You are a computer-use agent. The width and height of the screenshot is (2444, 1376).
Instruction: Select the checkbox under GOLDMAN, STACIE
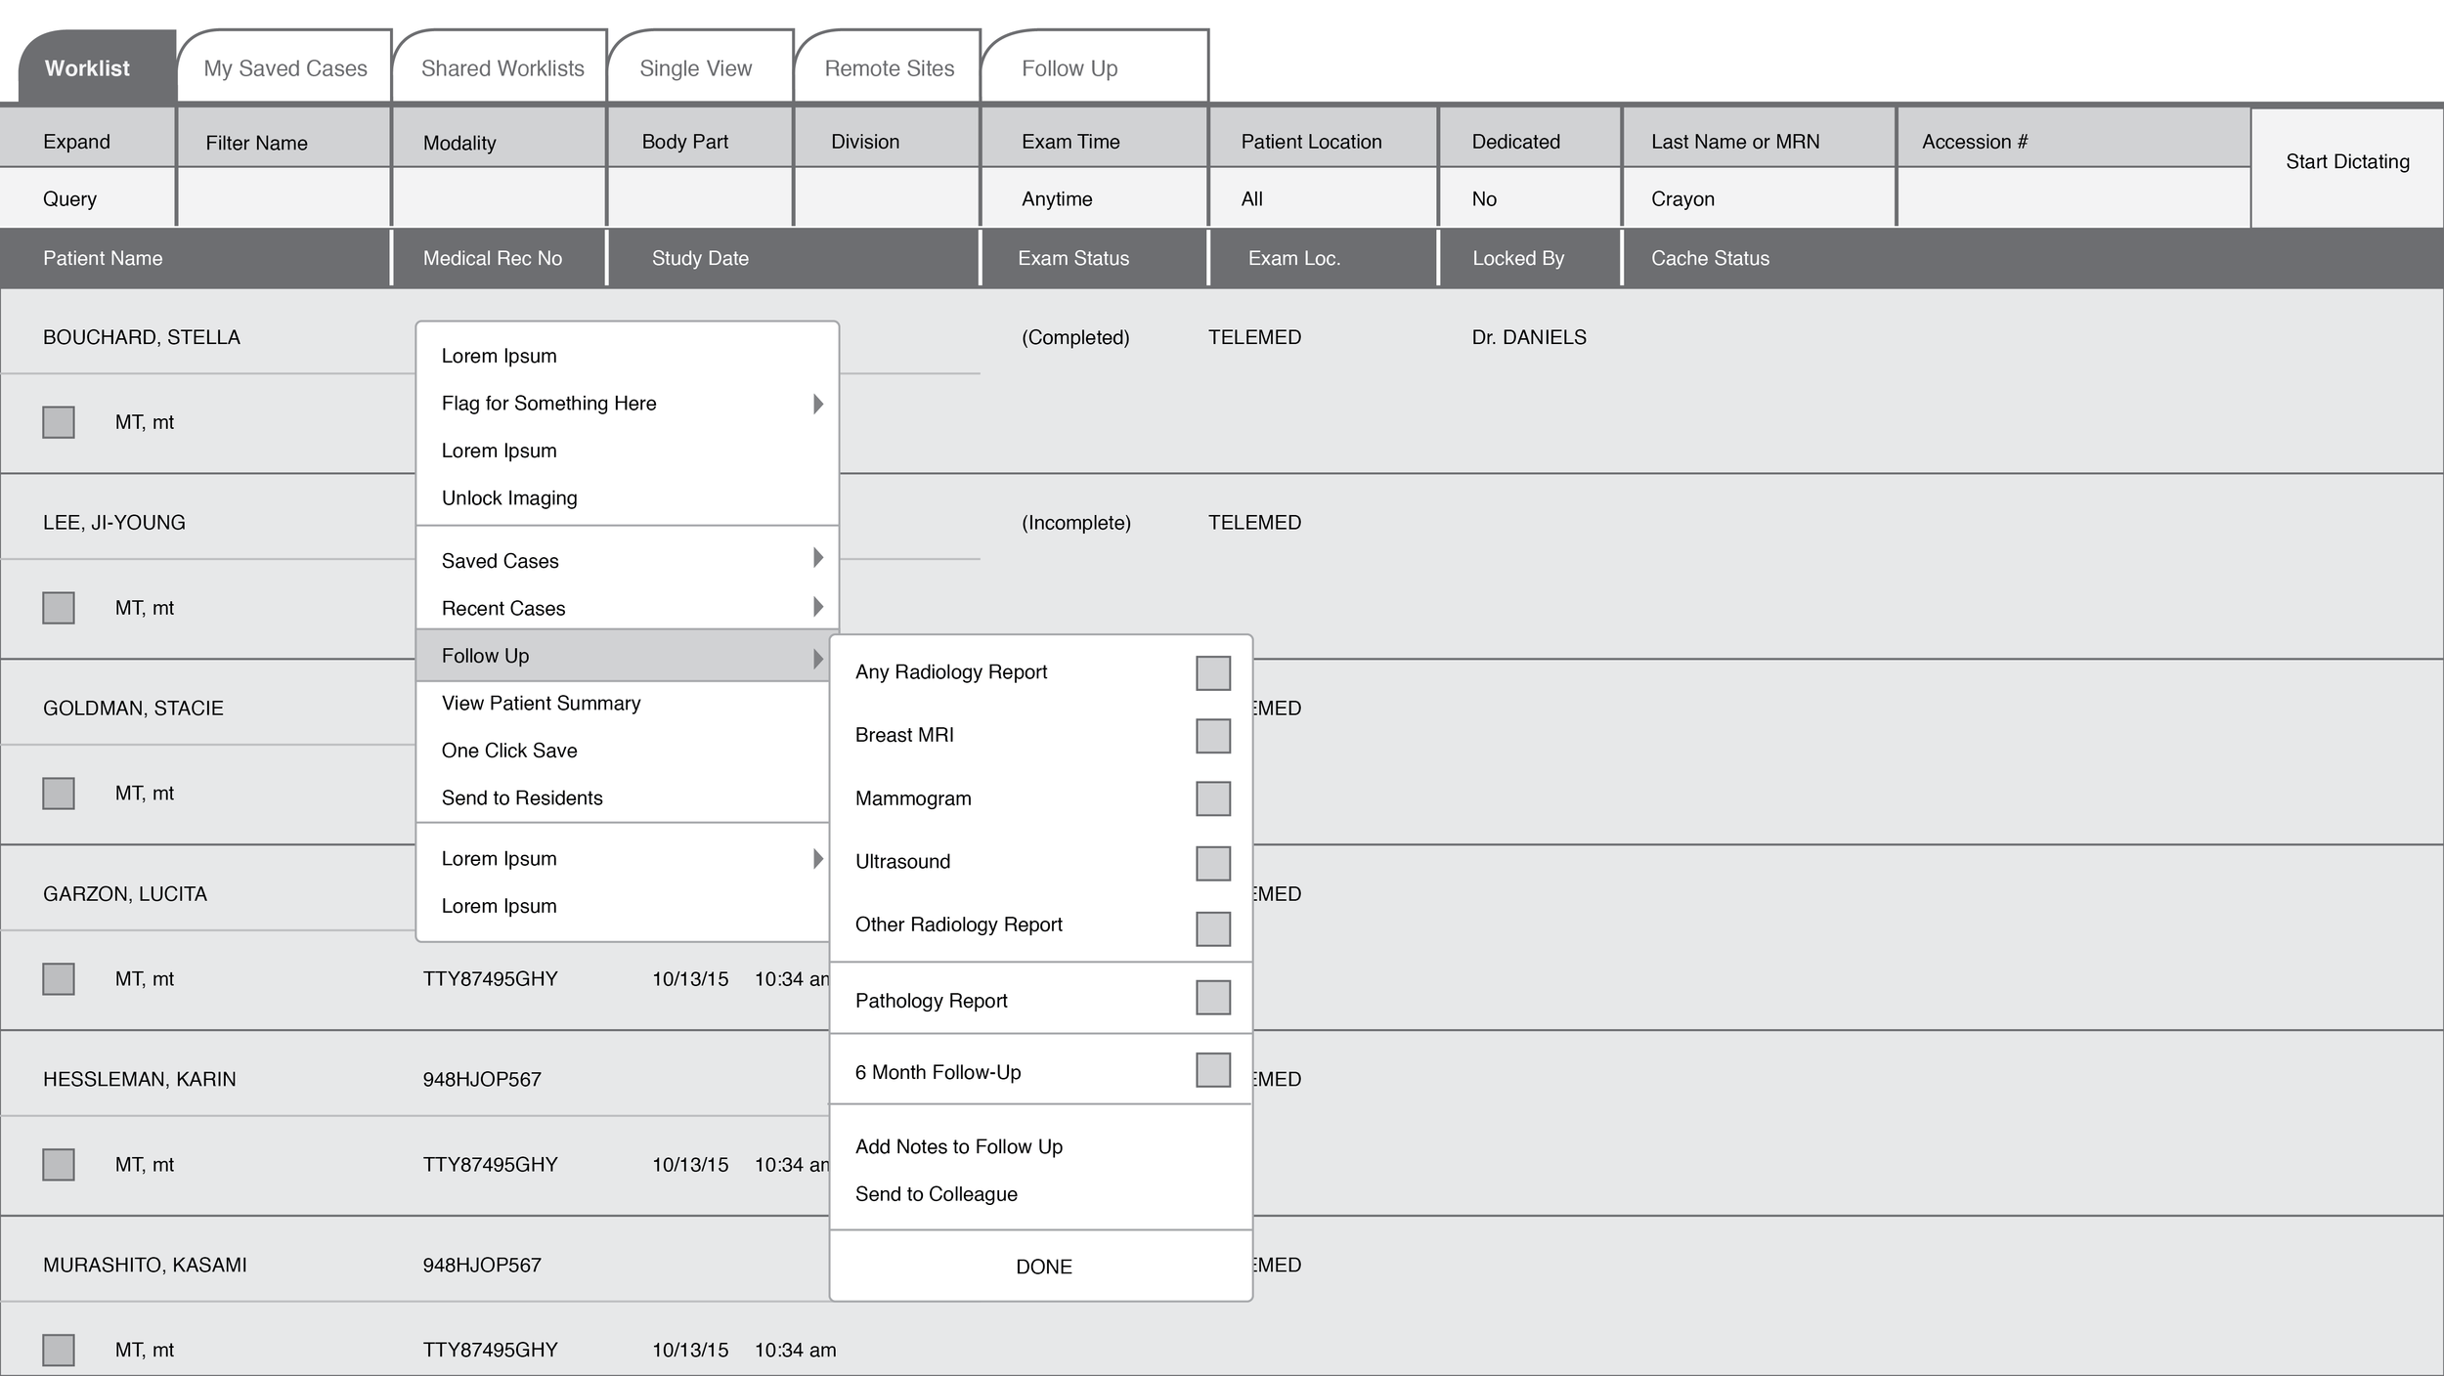[x=59, y=794]
